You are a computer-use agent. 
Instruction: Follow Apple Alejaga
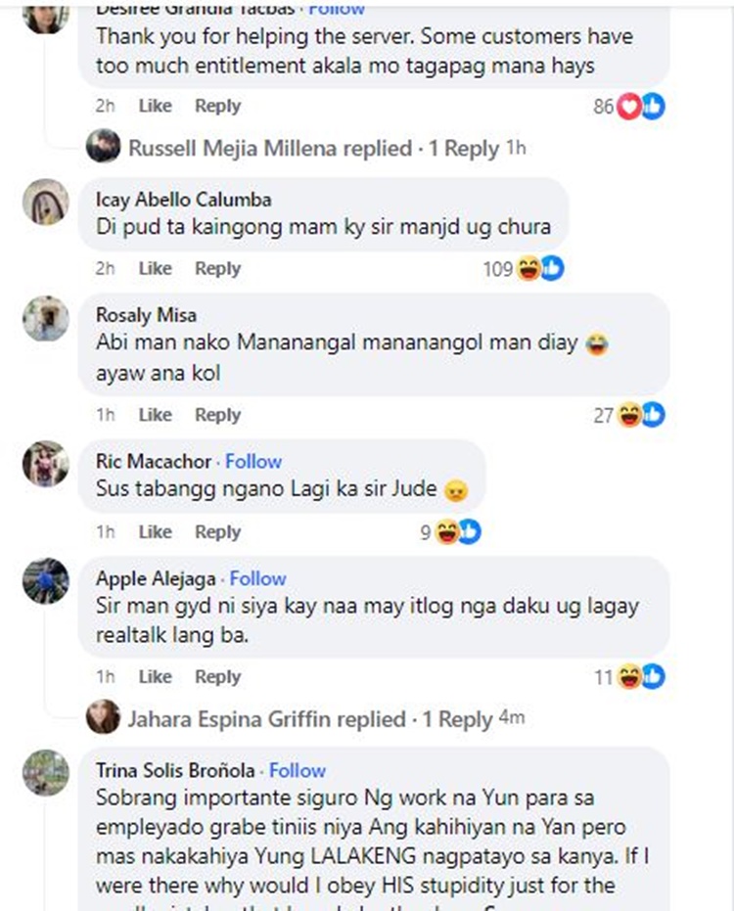(x=258, y=578)
